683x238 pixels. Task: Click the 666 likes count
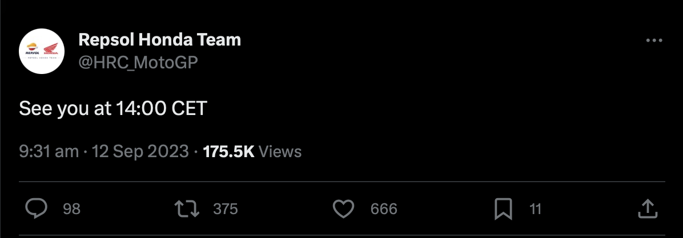coord(384,210)
